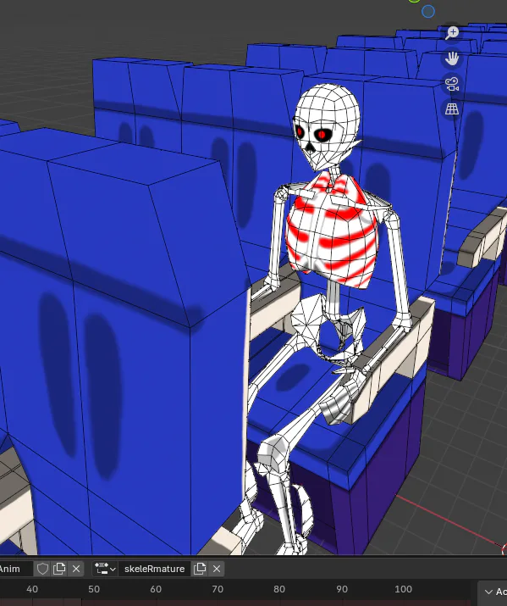Click frame 60 on the timeline ruler
This screenshot has width=507, height=606.
pyautogui.click(x=156, y=589)
